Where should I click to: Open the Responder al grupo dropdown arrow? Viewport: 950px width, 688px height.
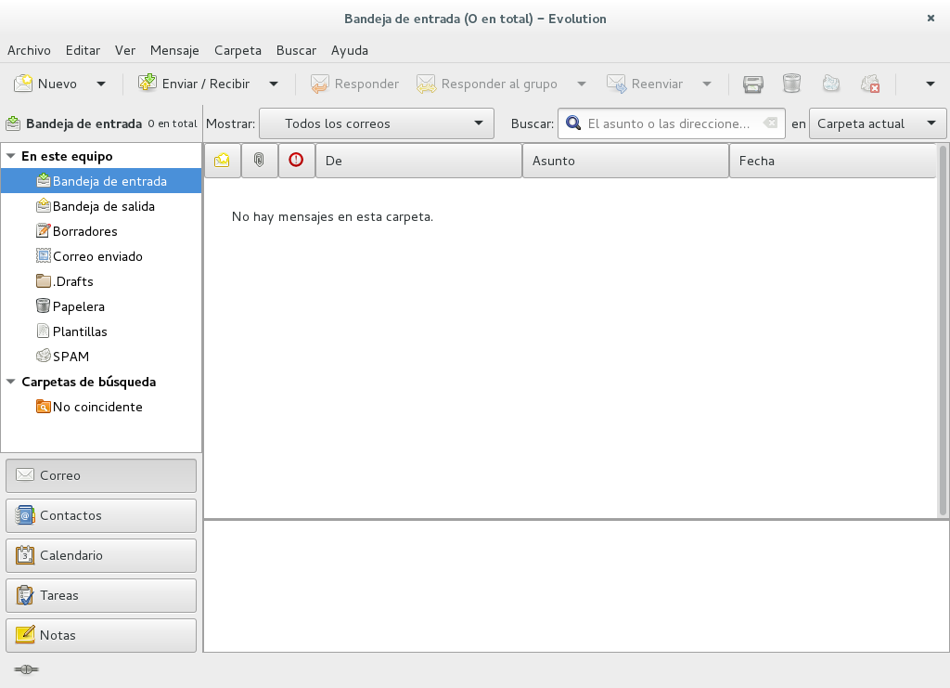click(582, 84)
